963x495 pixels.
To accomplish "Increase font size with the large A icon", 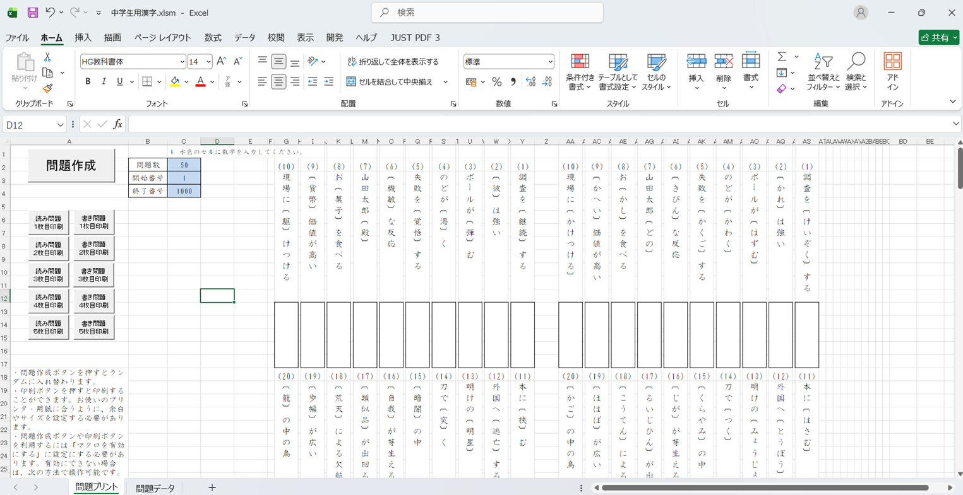I will click(221, 61).
